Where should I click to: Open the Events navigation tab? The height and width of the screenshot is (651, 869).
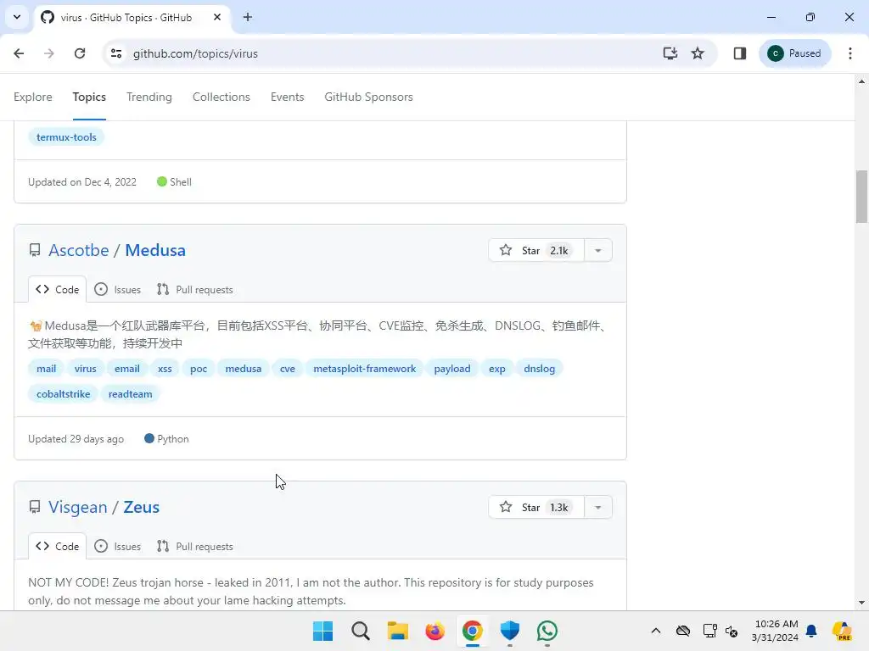[287, 97]
